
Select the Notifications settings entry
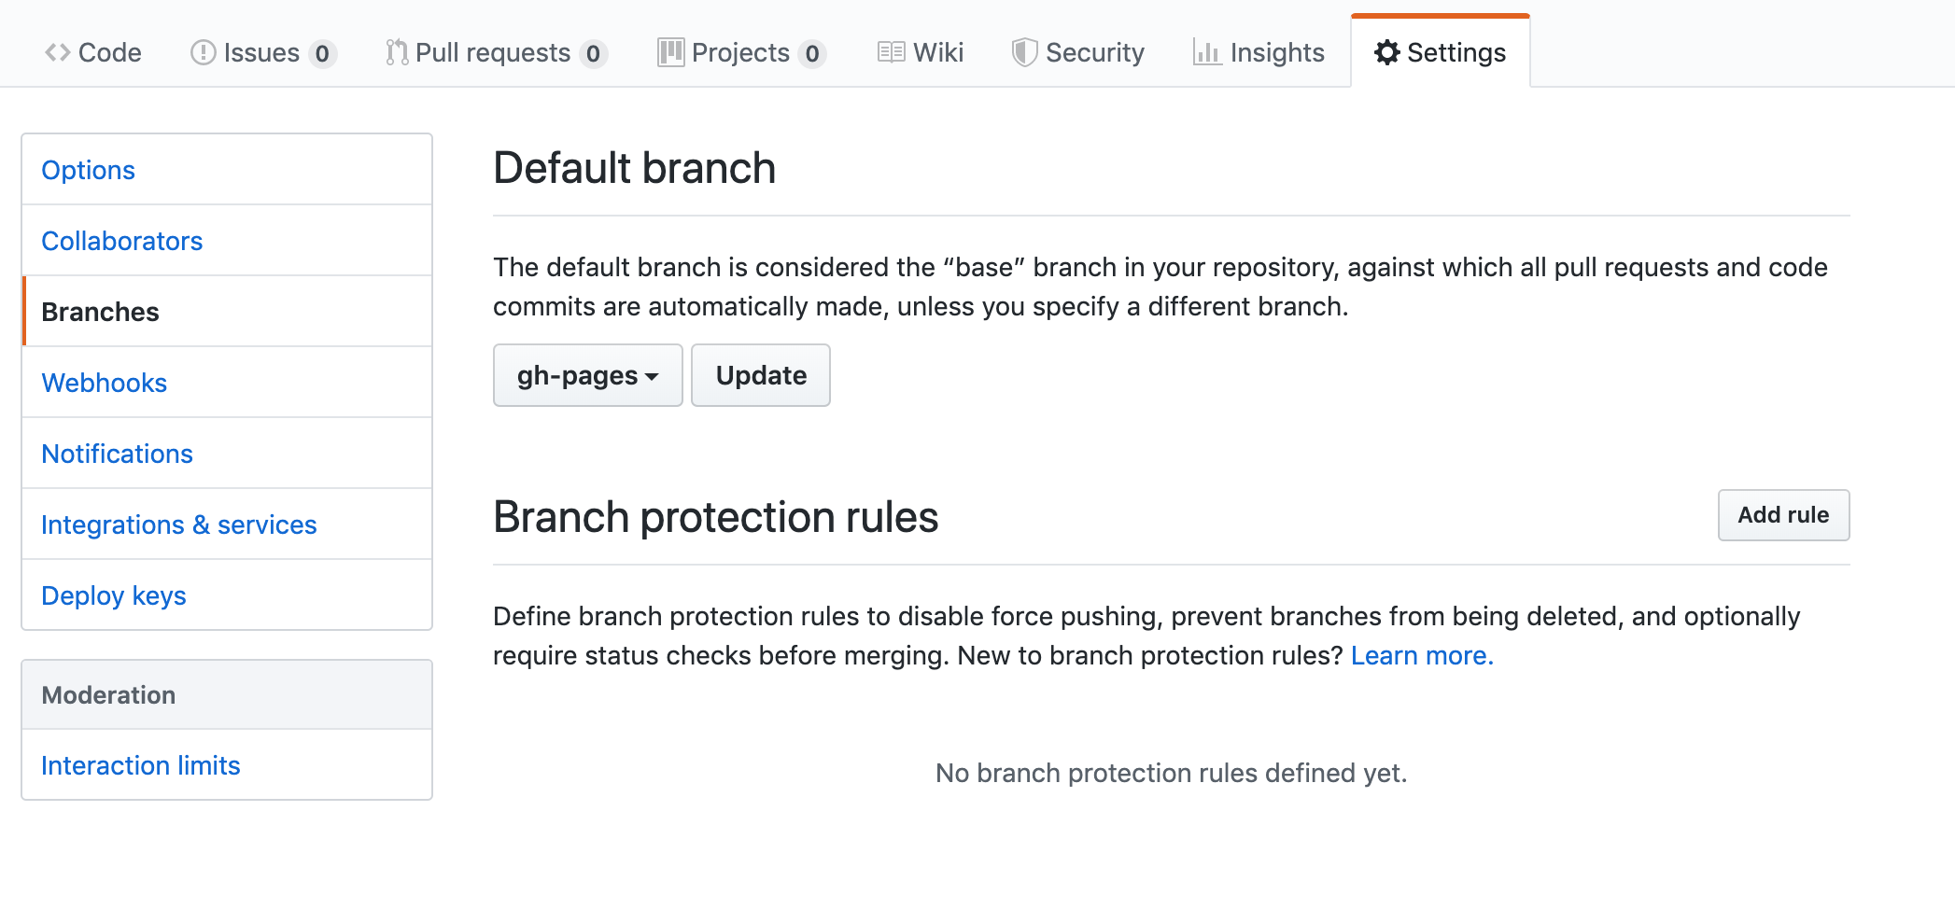[x=116, y=454]
